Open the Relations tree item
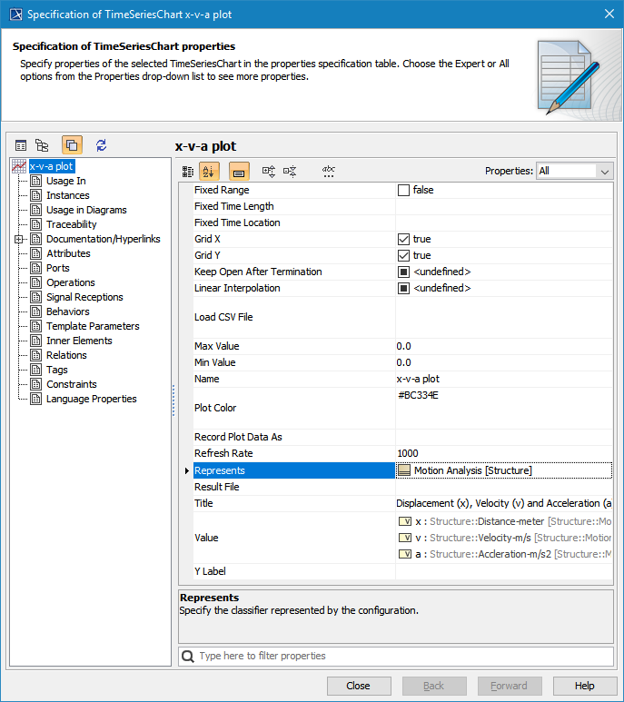Viewport: 624px width, 702px height. pos(66,355)
